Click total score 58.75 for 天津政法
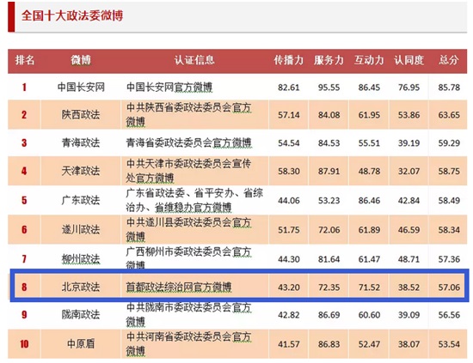Image resolution: width=473 pixels, height=363 pixels. click(449, 172)
